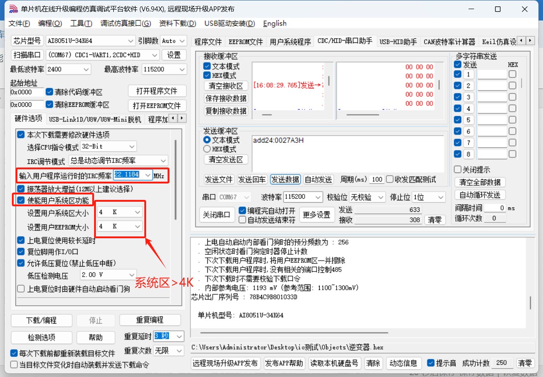This screenshot has height=377, width=543.
Task: Expand the 重复延时 3秒 dropdown
Action: click(x=179, y=336)
